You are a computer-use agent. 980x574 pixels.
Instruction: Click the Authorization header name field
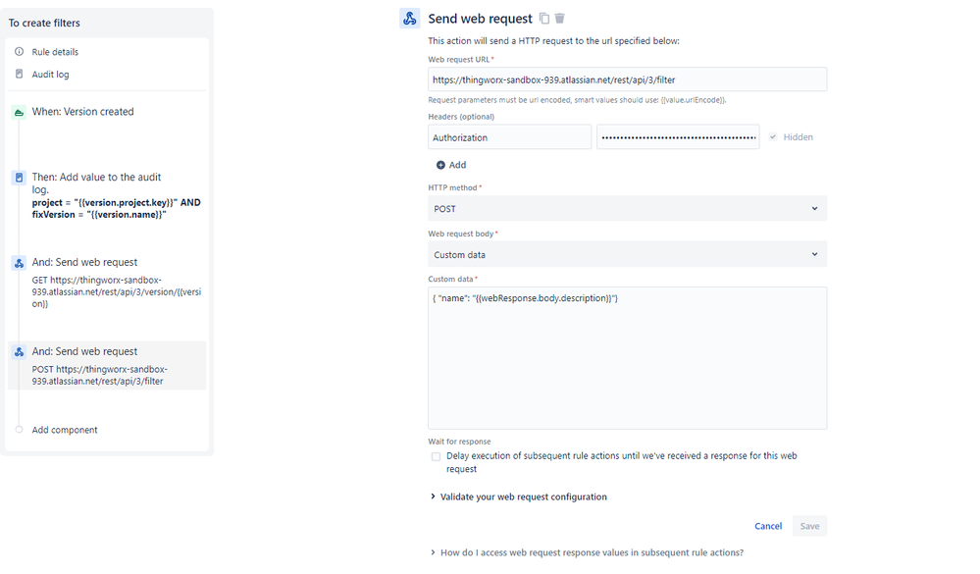tap(509, 137)
